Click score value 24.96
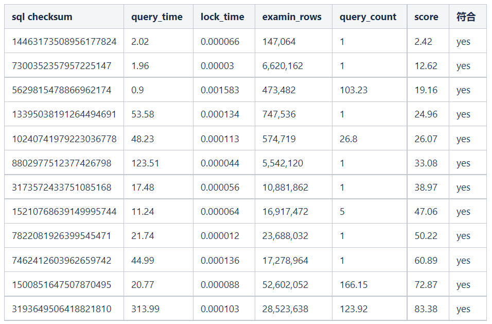Screen dimensions: 492x324 (426, 114)
